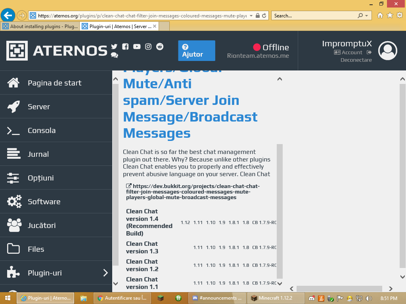Viewport: 406px width, 304px height.
Task: Open Opțiuni in the sidebar
Action: tap(56, 178)
